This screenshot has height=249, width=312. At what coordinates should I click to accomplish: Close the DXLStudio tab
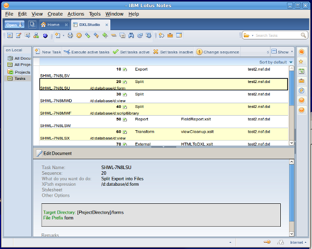(x=107, y=25)
